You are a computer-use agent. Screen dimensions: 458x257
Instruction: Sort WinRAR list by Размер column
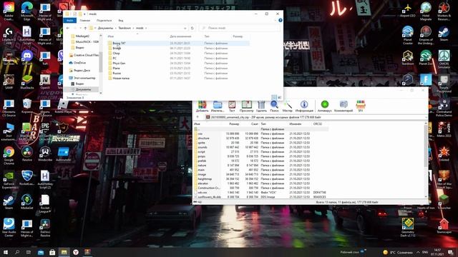coord(234,124)
